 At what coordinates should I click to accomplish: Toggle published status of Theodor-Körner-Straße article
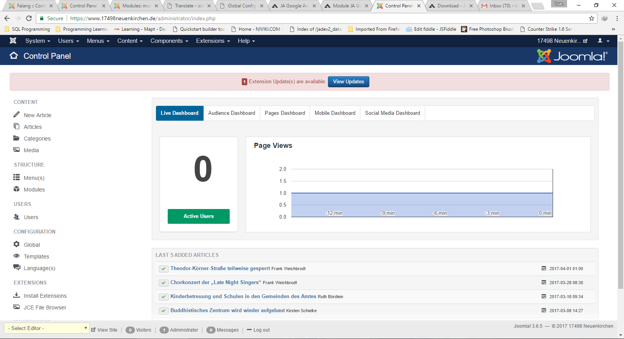coord(163,269)
